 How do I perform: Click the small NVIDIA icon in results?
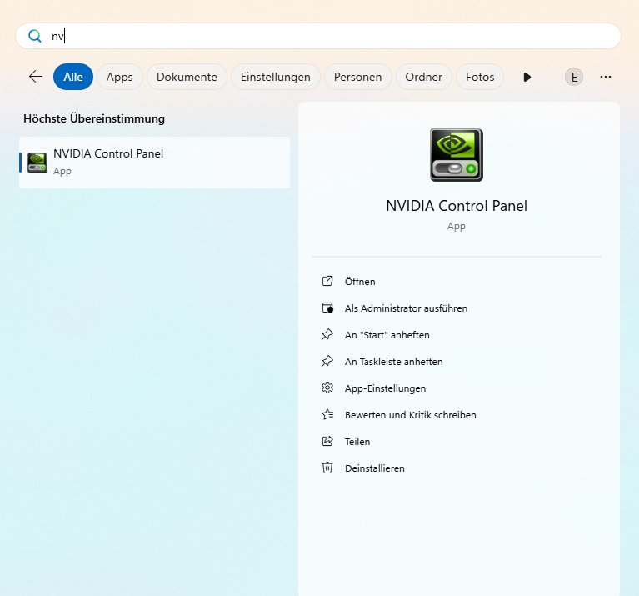[x=37, y=163]
